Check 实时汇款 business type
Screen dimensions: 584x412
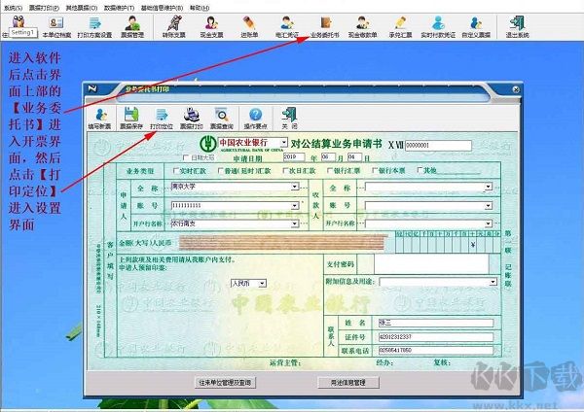click(x=176, y=171)
